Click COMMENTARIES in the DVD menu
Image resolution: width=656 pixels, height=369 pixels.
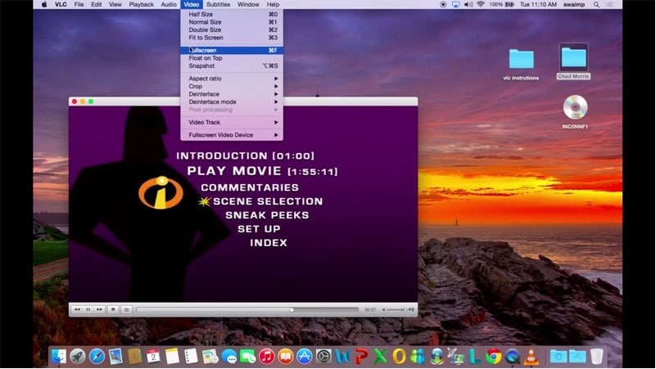250,187
